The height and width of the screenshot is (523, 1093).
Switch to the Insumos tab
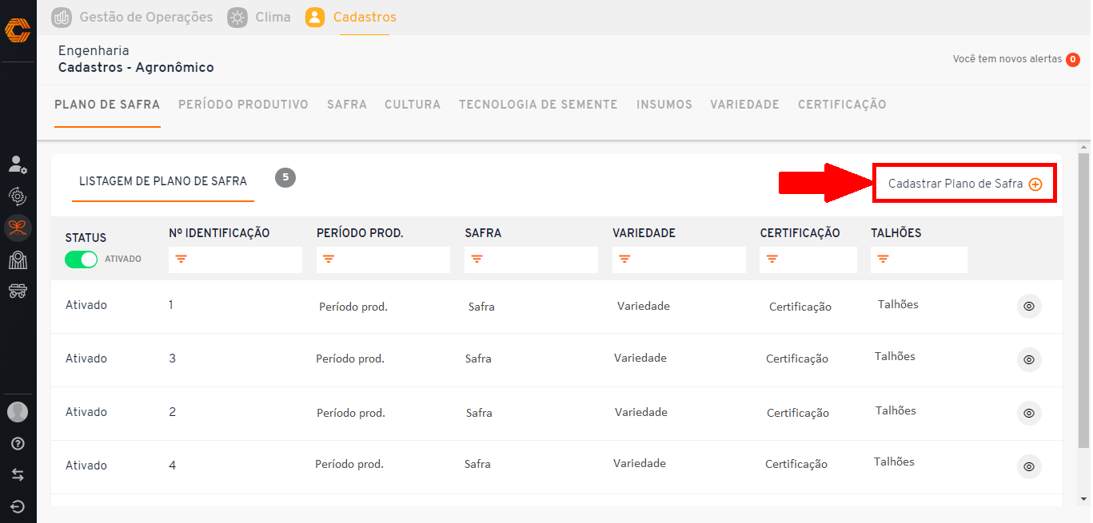[x=664, y=105]
